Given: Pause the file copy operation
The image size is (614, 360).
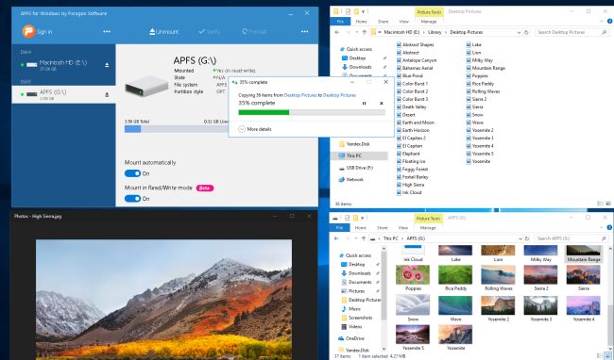Looking at the screenshot, I should point(365,103).
